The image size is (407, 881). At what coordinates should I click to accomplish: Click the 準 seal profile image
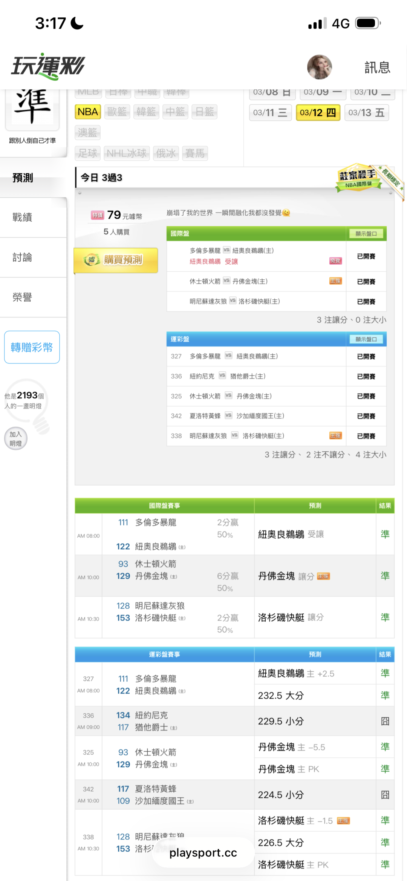tap(32, 107)
